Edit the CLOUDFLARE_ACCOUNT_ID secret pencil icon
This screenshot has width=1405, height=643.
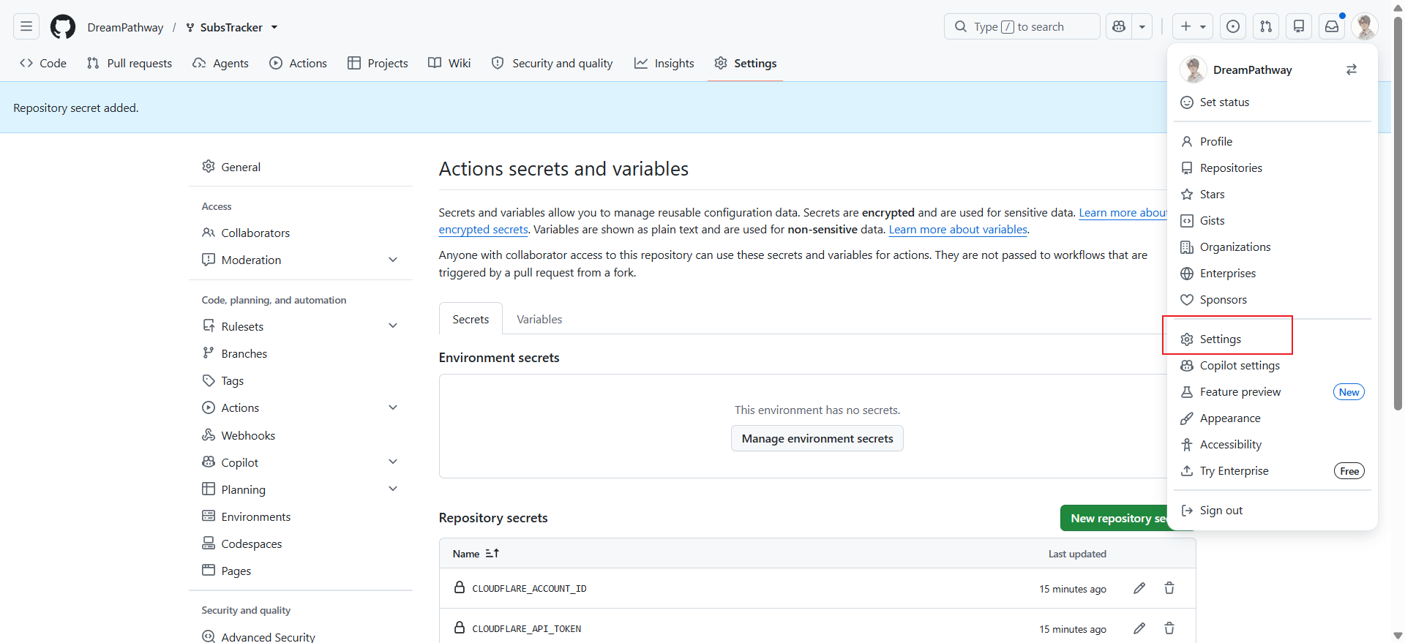1139,589
